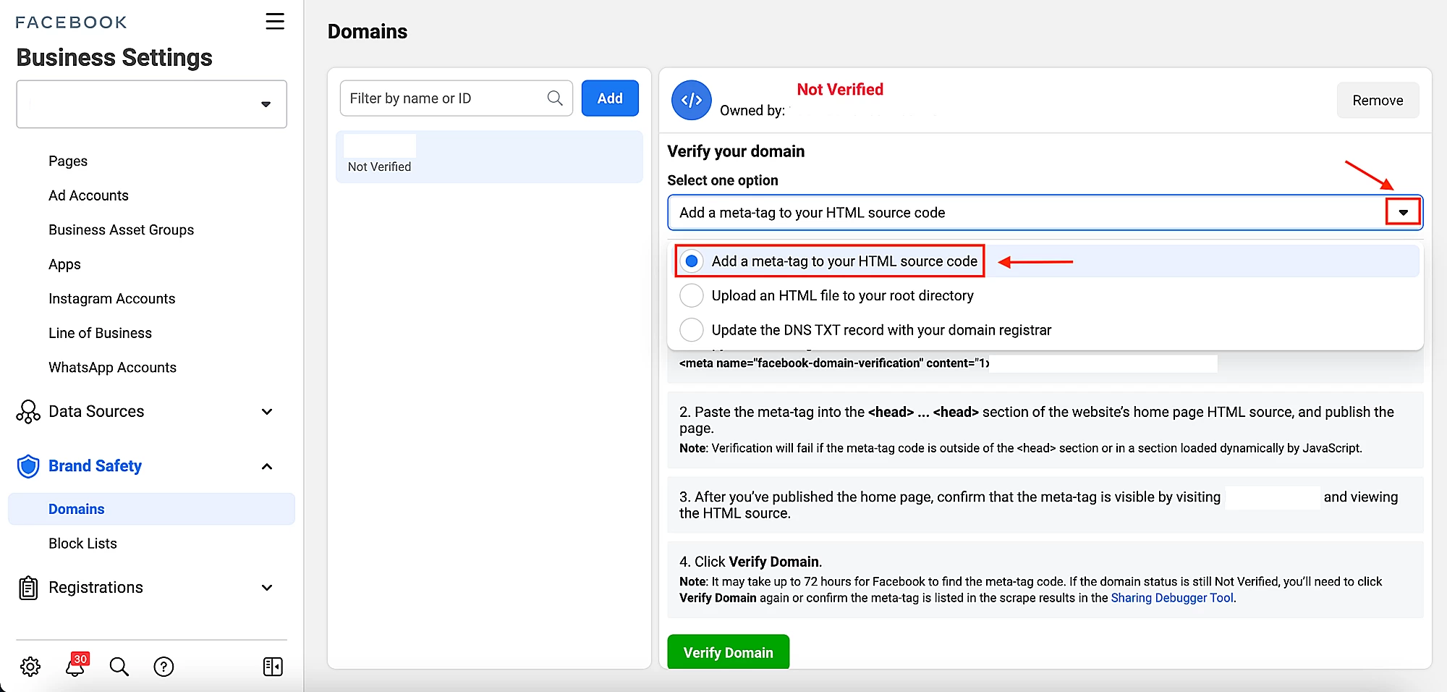Click the Filter by name or ID field

coord(456,98)
